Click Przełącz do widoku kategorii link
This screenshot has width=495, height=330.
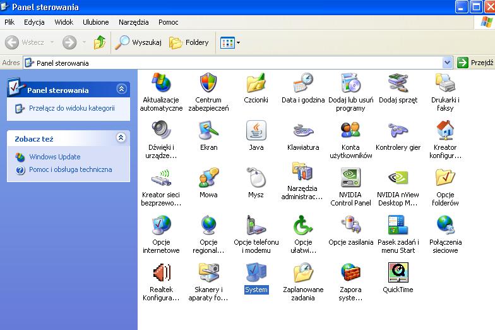point(72,108)
